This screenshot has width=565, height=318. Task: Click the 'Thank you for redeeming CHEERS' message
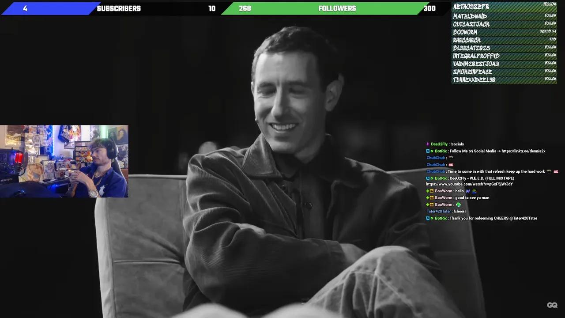pyautogui.click(x=493, y=219)
